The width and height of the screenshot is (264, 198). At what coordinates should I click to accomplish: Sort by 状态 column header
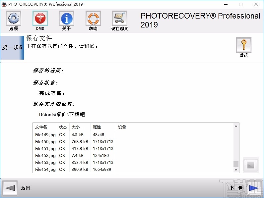click(63, 127)
